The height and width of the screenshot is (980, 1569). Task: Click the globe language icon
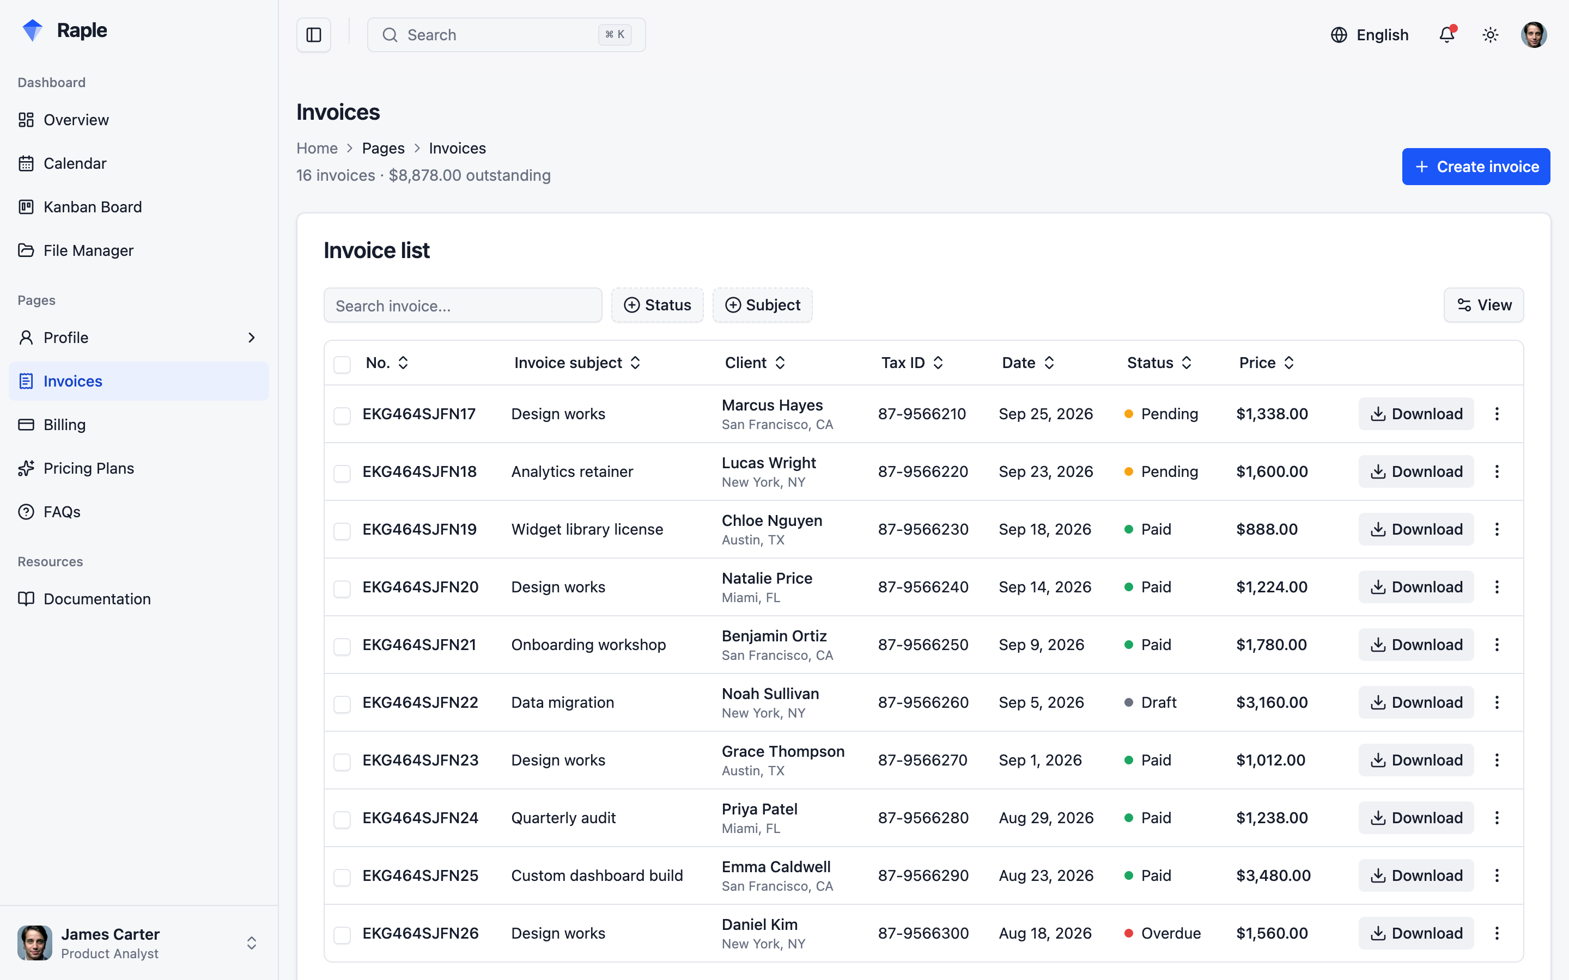[1339, 35]
